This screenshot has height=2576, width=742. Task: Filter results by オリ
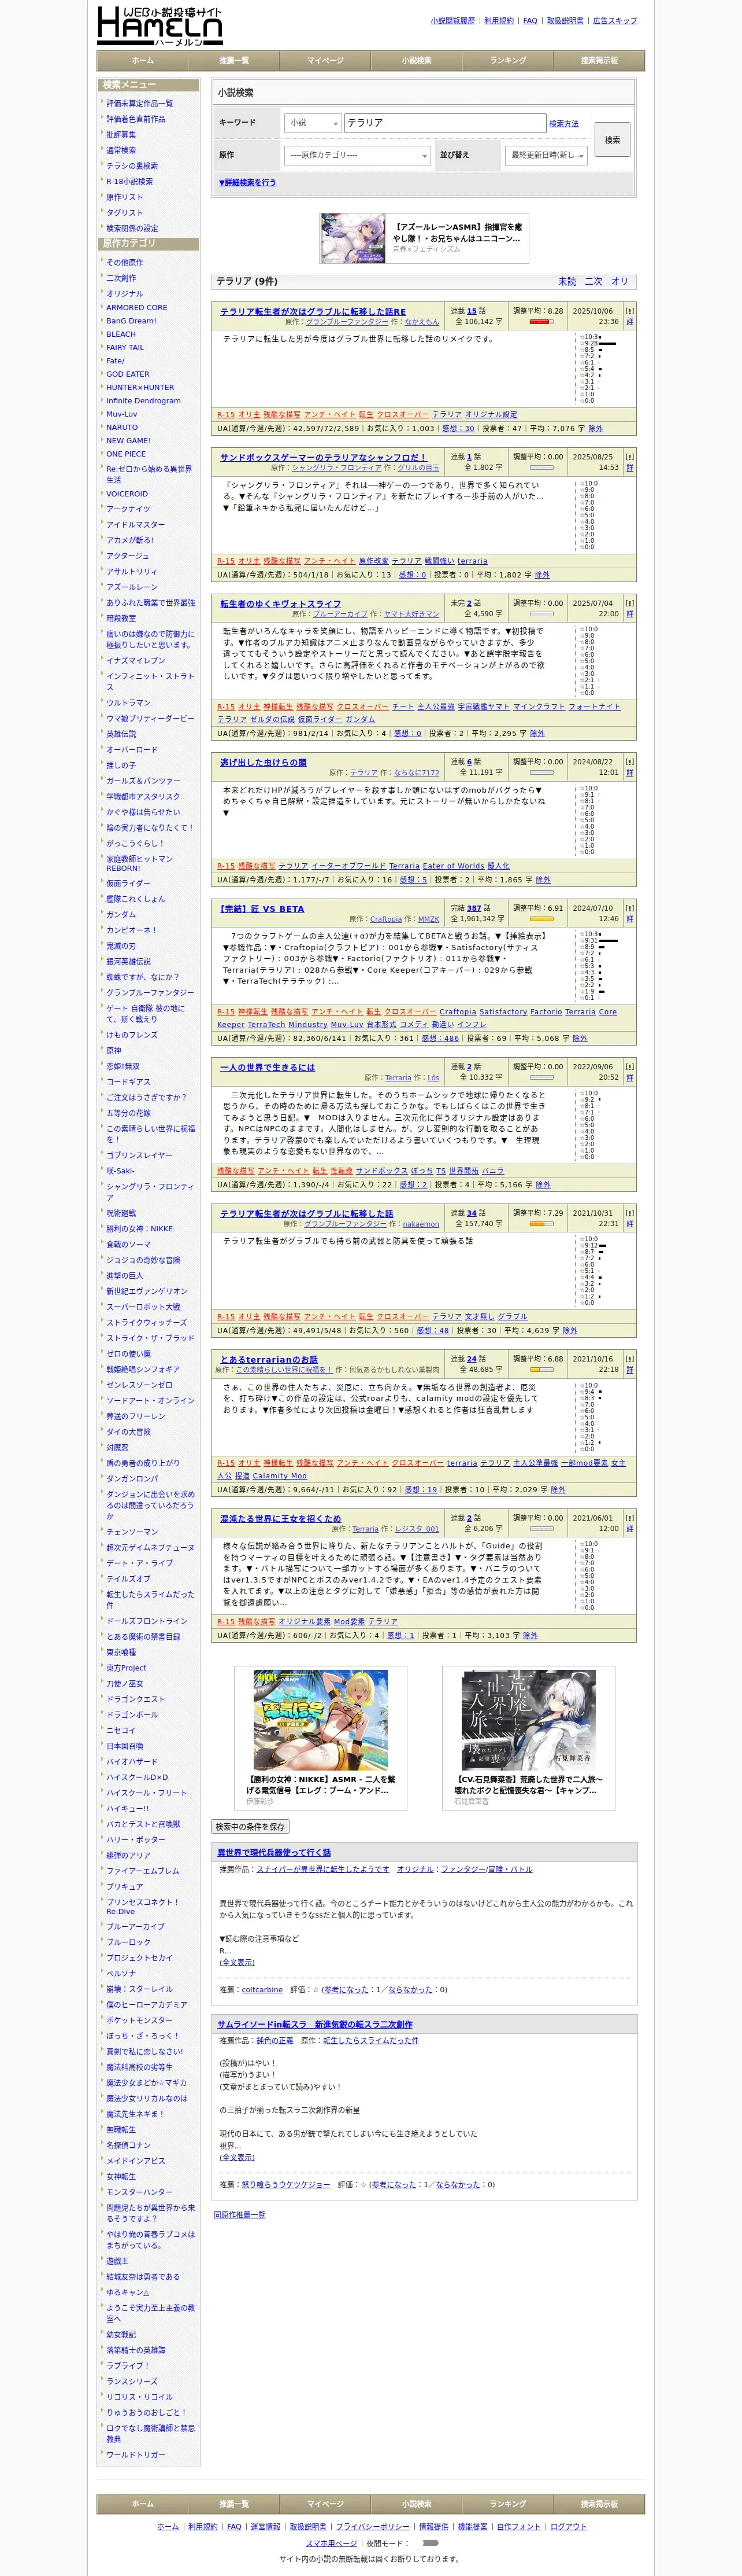click(620, 281)
